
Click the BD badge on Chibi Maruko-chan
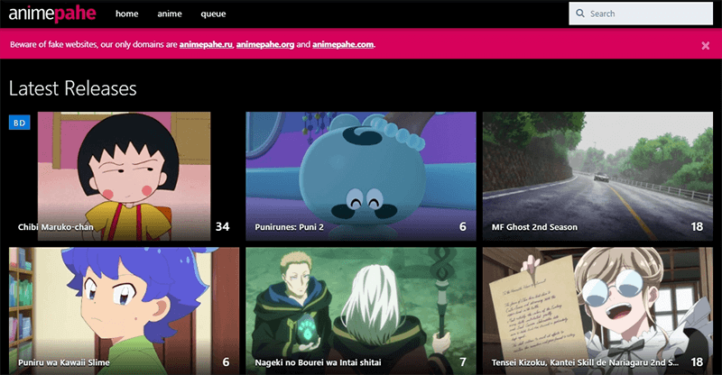tap(19, 123)
